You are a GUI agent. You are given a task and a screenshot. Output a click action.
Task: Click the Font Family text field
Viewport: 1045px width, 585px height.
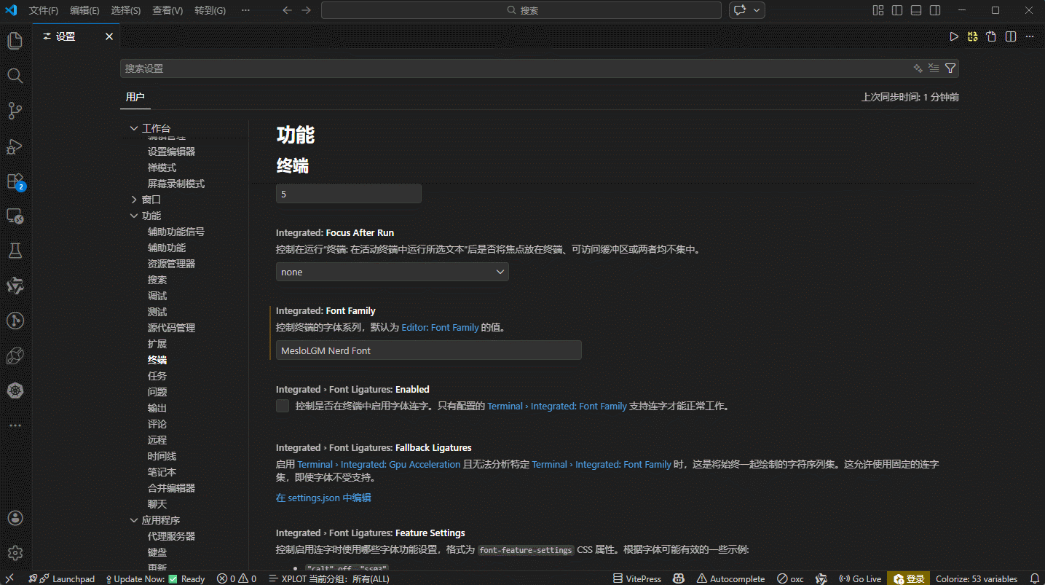click(x=428, y=350)
